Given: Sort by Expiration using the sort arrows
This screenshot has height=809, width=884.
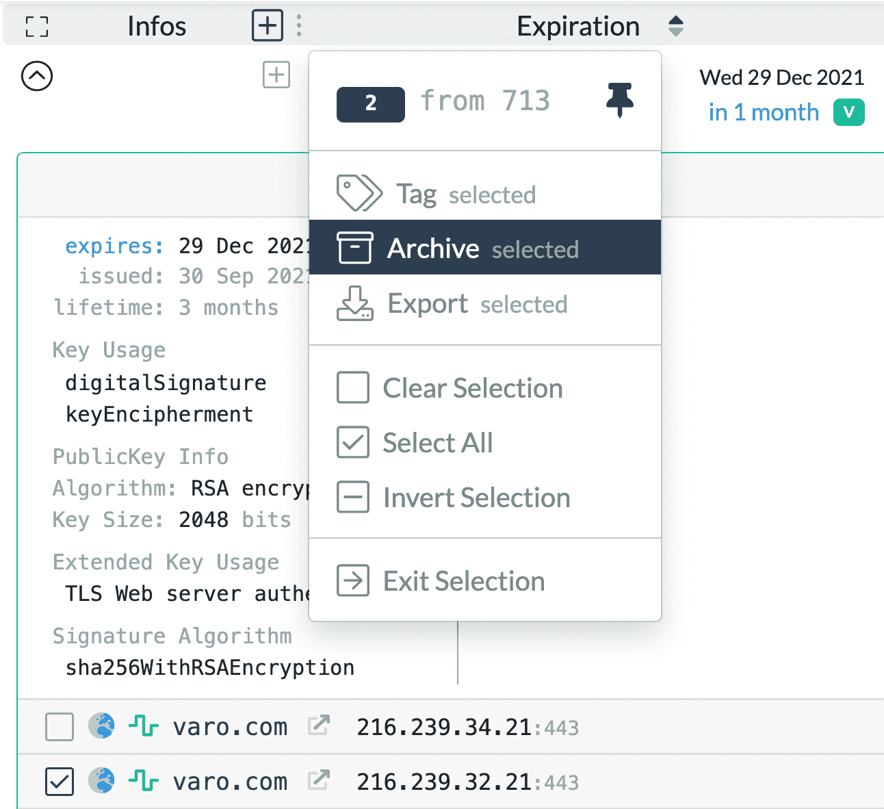Looking at the screenshot, I should (675, 26).
